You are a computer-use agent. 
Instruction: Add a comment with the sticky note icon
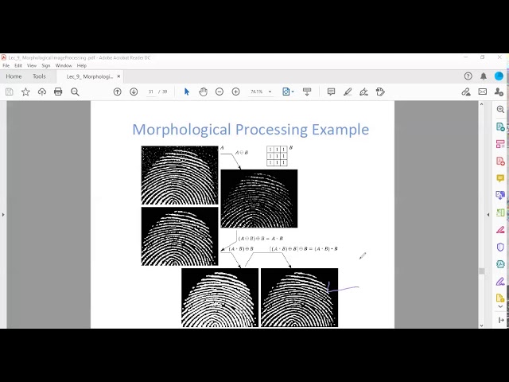tap(331, 92)
